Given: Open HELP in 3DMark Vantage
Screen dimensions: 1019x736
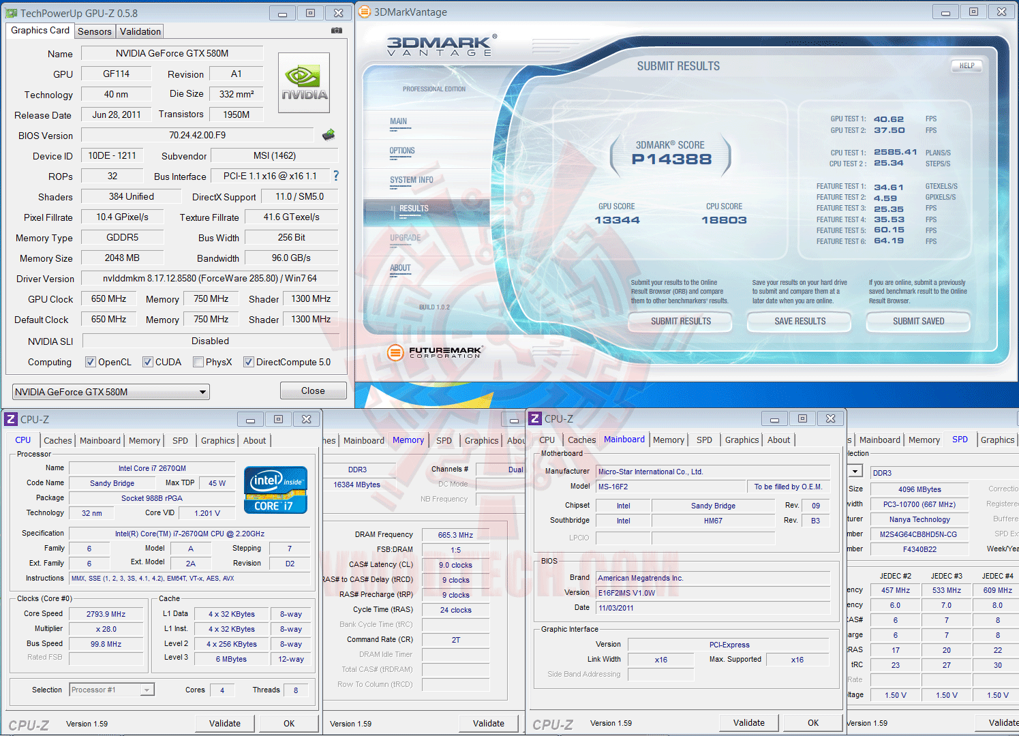Looking at the screenshot, I should pyautogui.click(x=967, y=66).
